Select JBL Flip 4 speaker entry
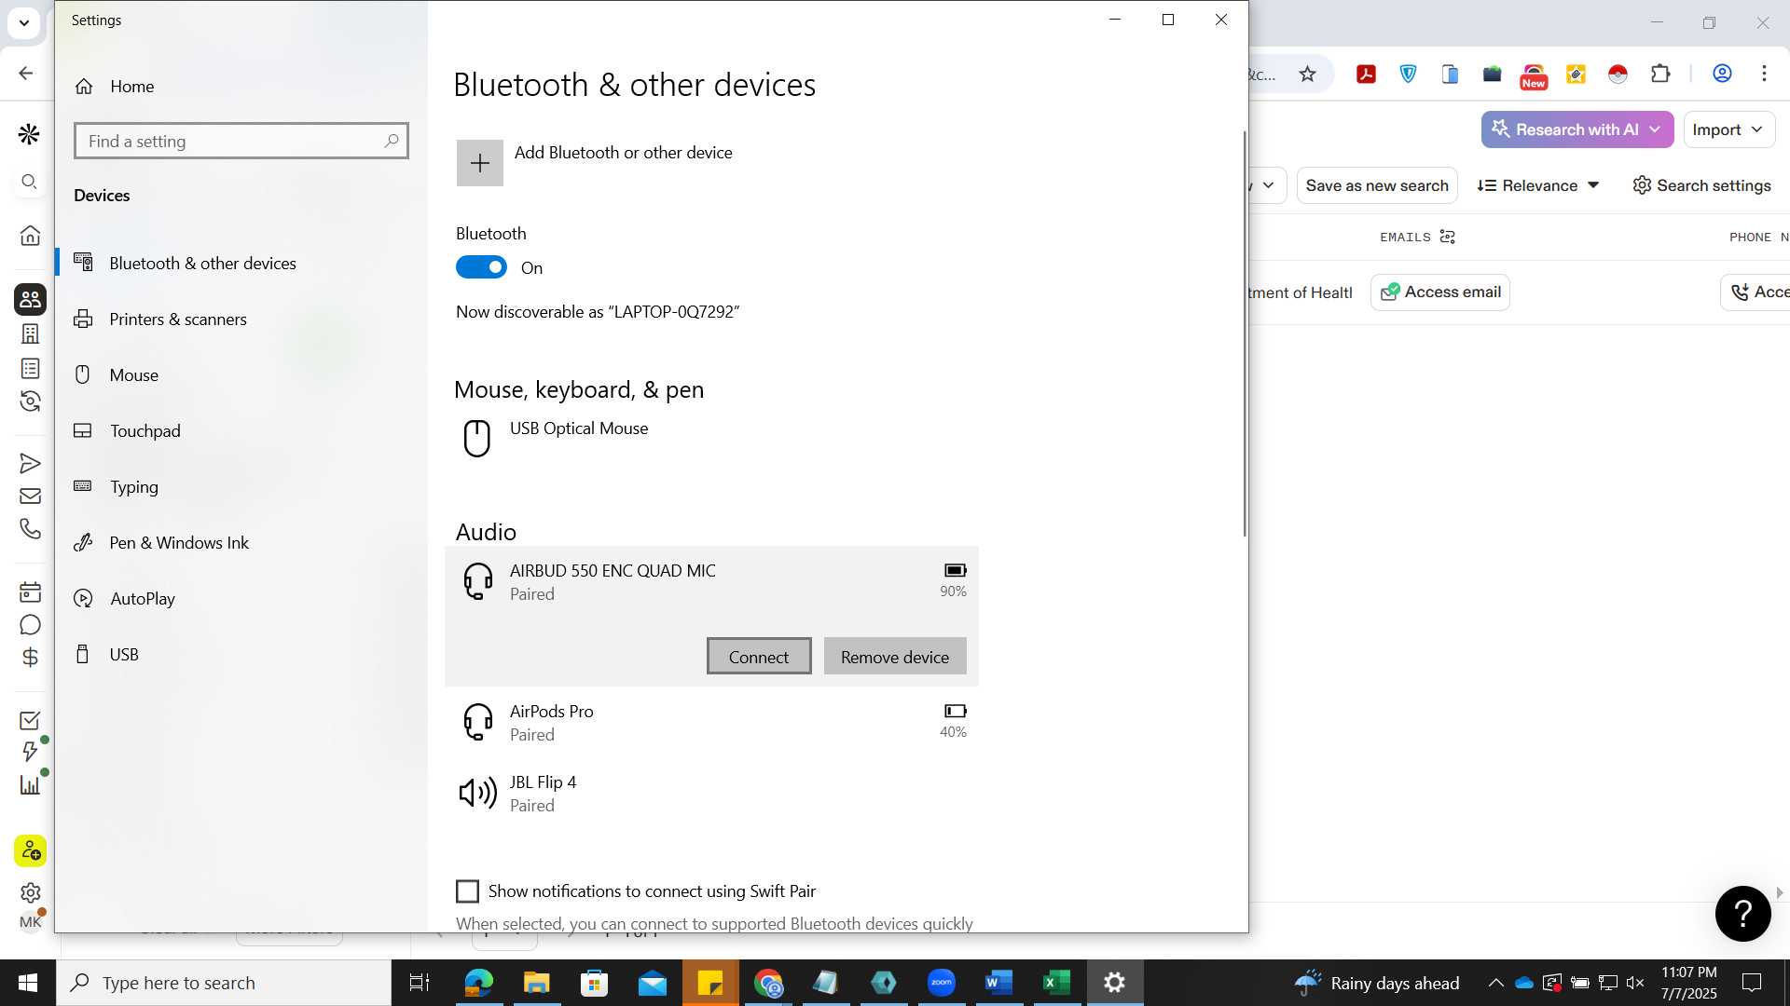The width and height of the screenshot is (1790, 1006). [712, 794]
